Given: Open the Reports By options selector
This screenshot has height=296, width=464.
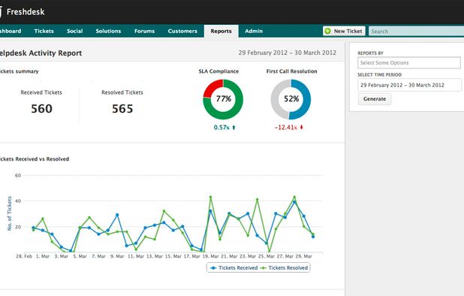Looking at the screenshot, I should point(409,63).
